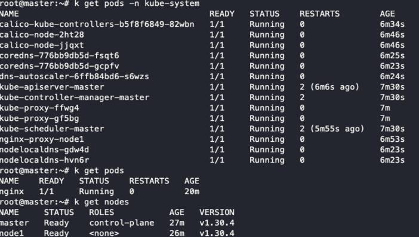
Task: Click control-plane role of master node
Action: [122, 223]
